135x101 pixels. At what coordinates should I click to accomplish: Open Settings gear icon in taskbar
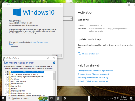coord(65,98)
